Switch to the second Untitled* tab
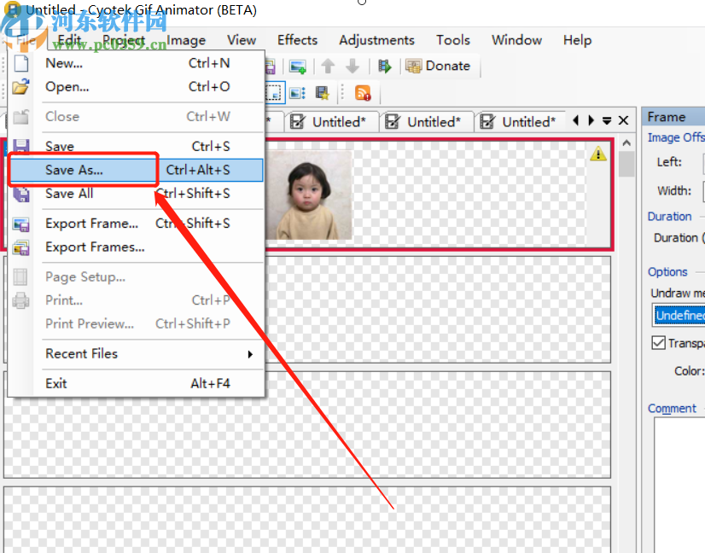705x553 pixels. [427, 121]
